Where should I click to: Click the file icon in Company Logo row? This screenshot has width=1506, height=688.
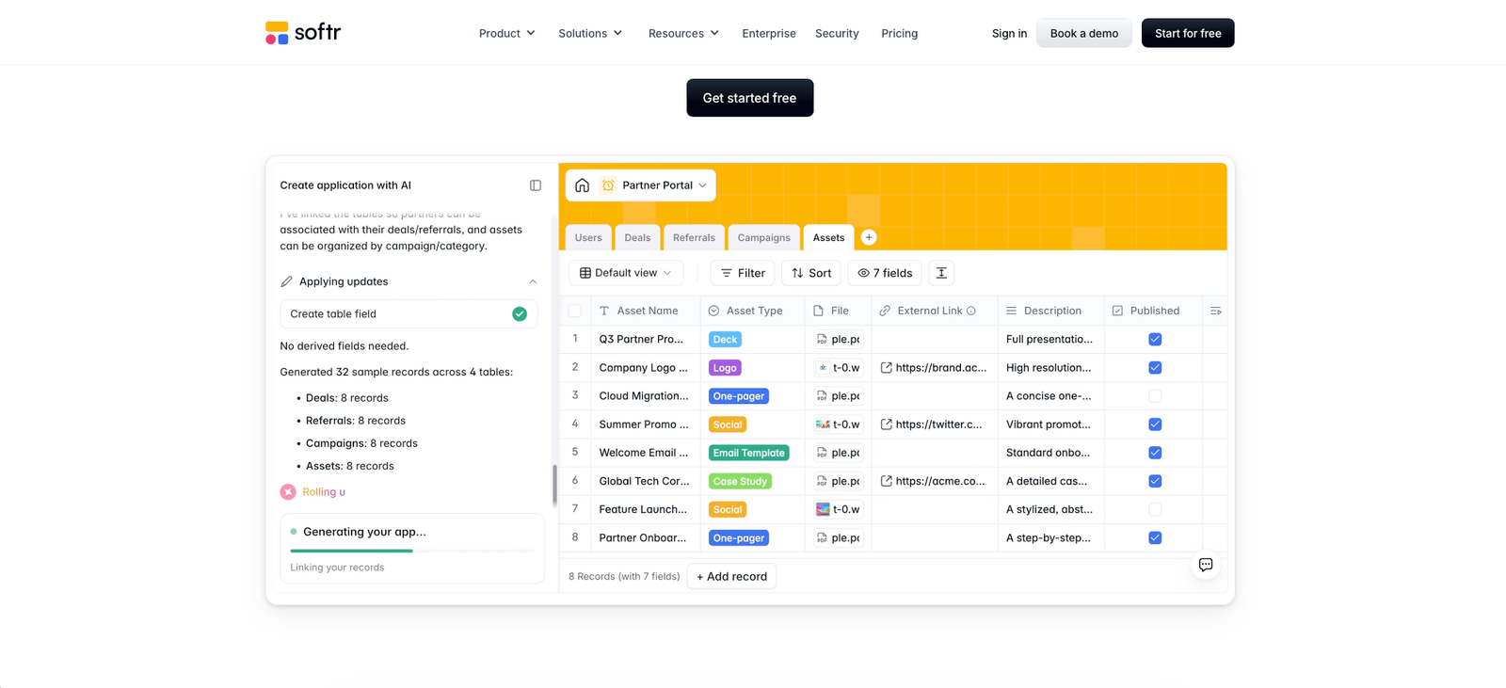coord(823,368)
